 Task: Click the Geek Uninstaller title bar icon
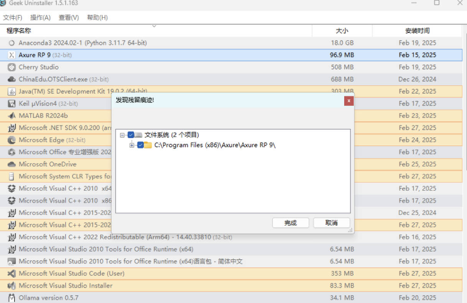[x=3, y=3]
